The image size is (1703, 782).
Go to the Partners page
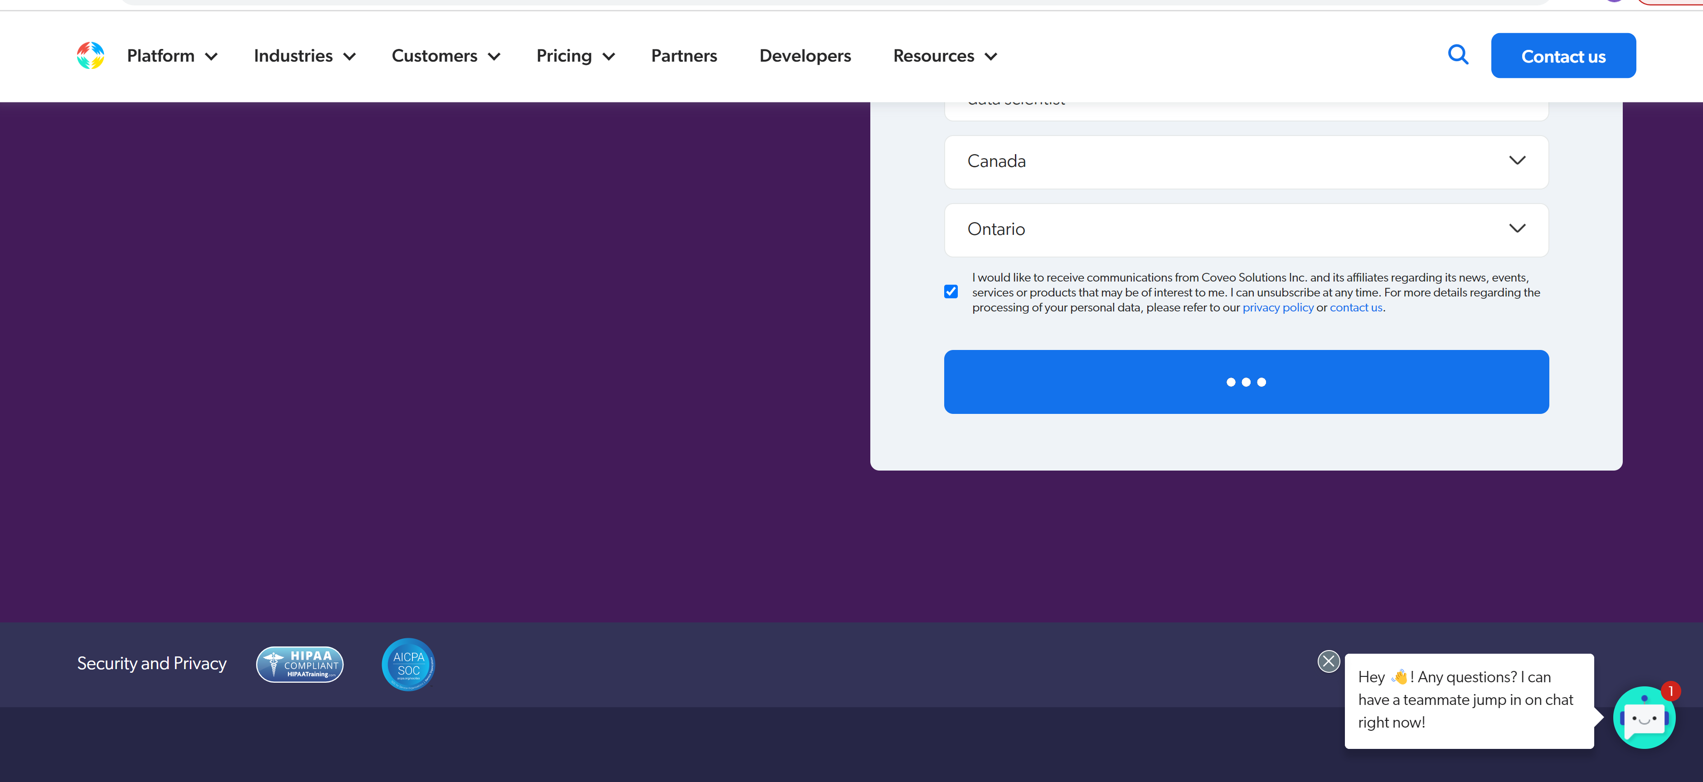click(x=684, y=56)
